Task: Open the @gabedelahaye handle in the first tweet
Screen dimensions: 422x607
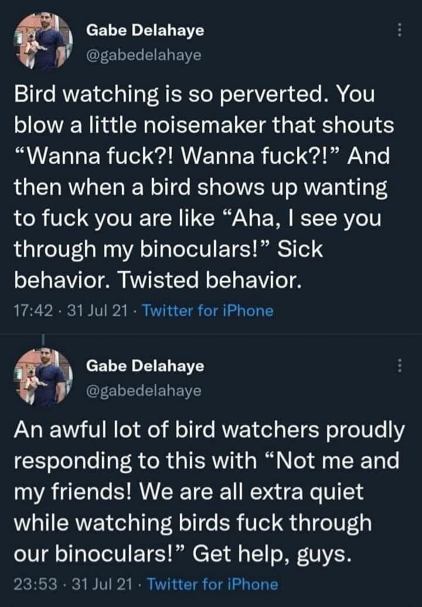Action: [144, 55]
